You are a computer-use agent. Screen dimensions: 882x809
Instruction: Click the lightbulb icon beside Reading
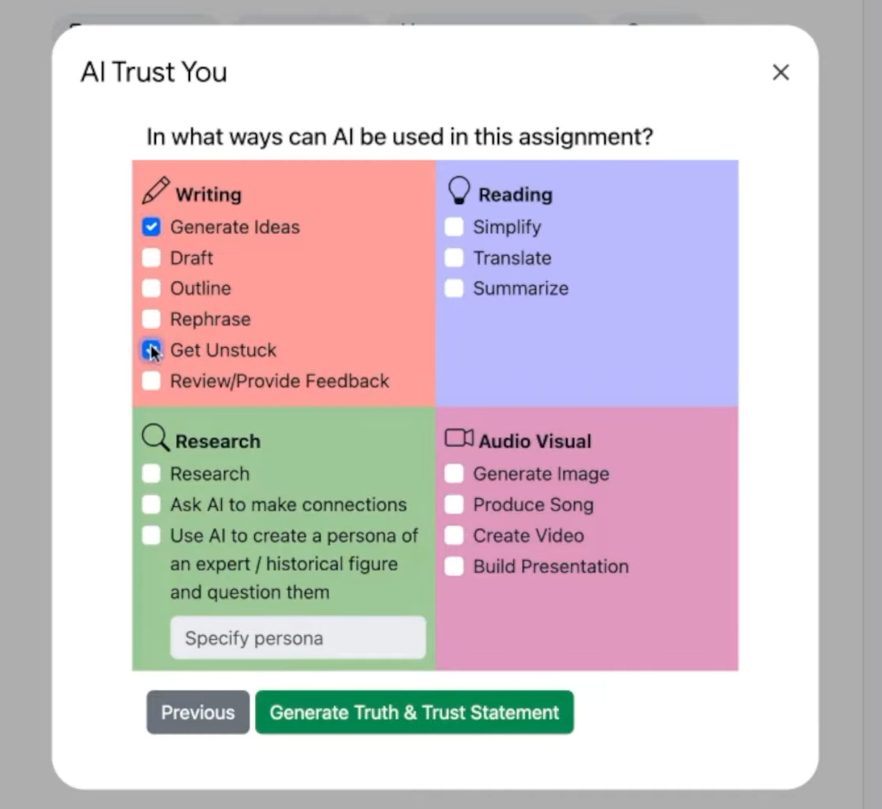tap(459, 190)
